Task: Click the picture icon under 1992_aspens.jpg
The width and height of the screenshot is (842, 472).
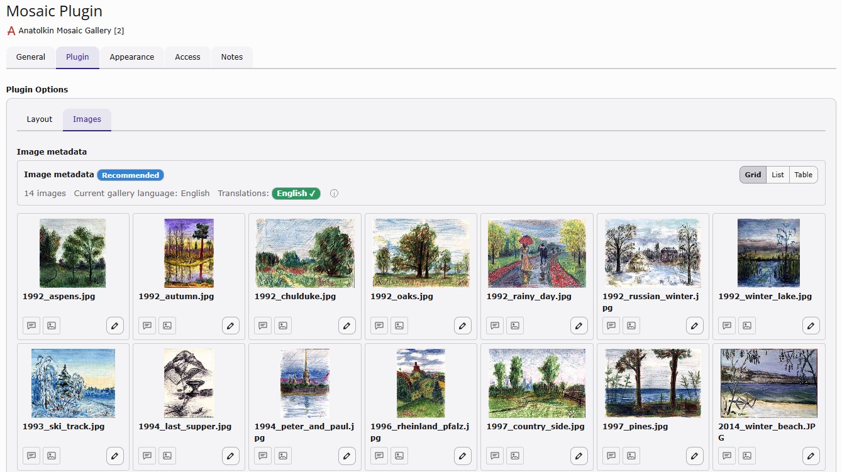Action: pos(52,326)
